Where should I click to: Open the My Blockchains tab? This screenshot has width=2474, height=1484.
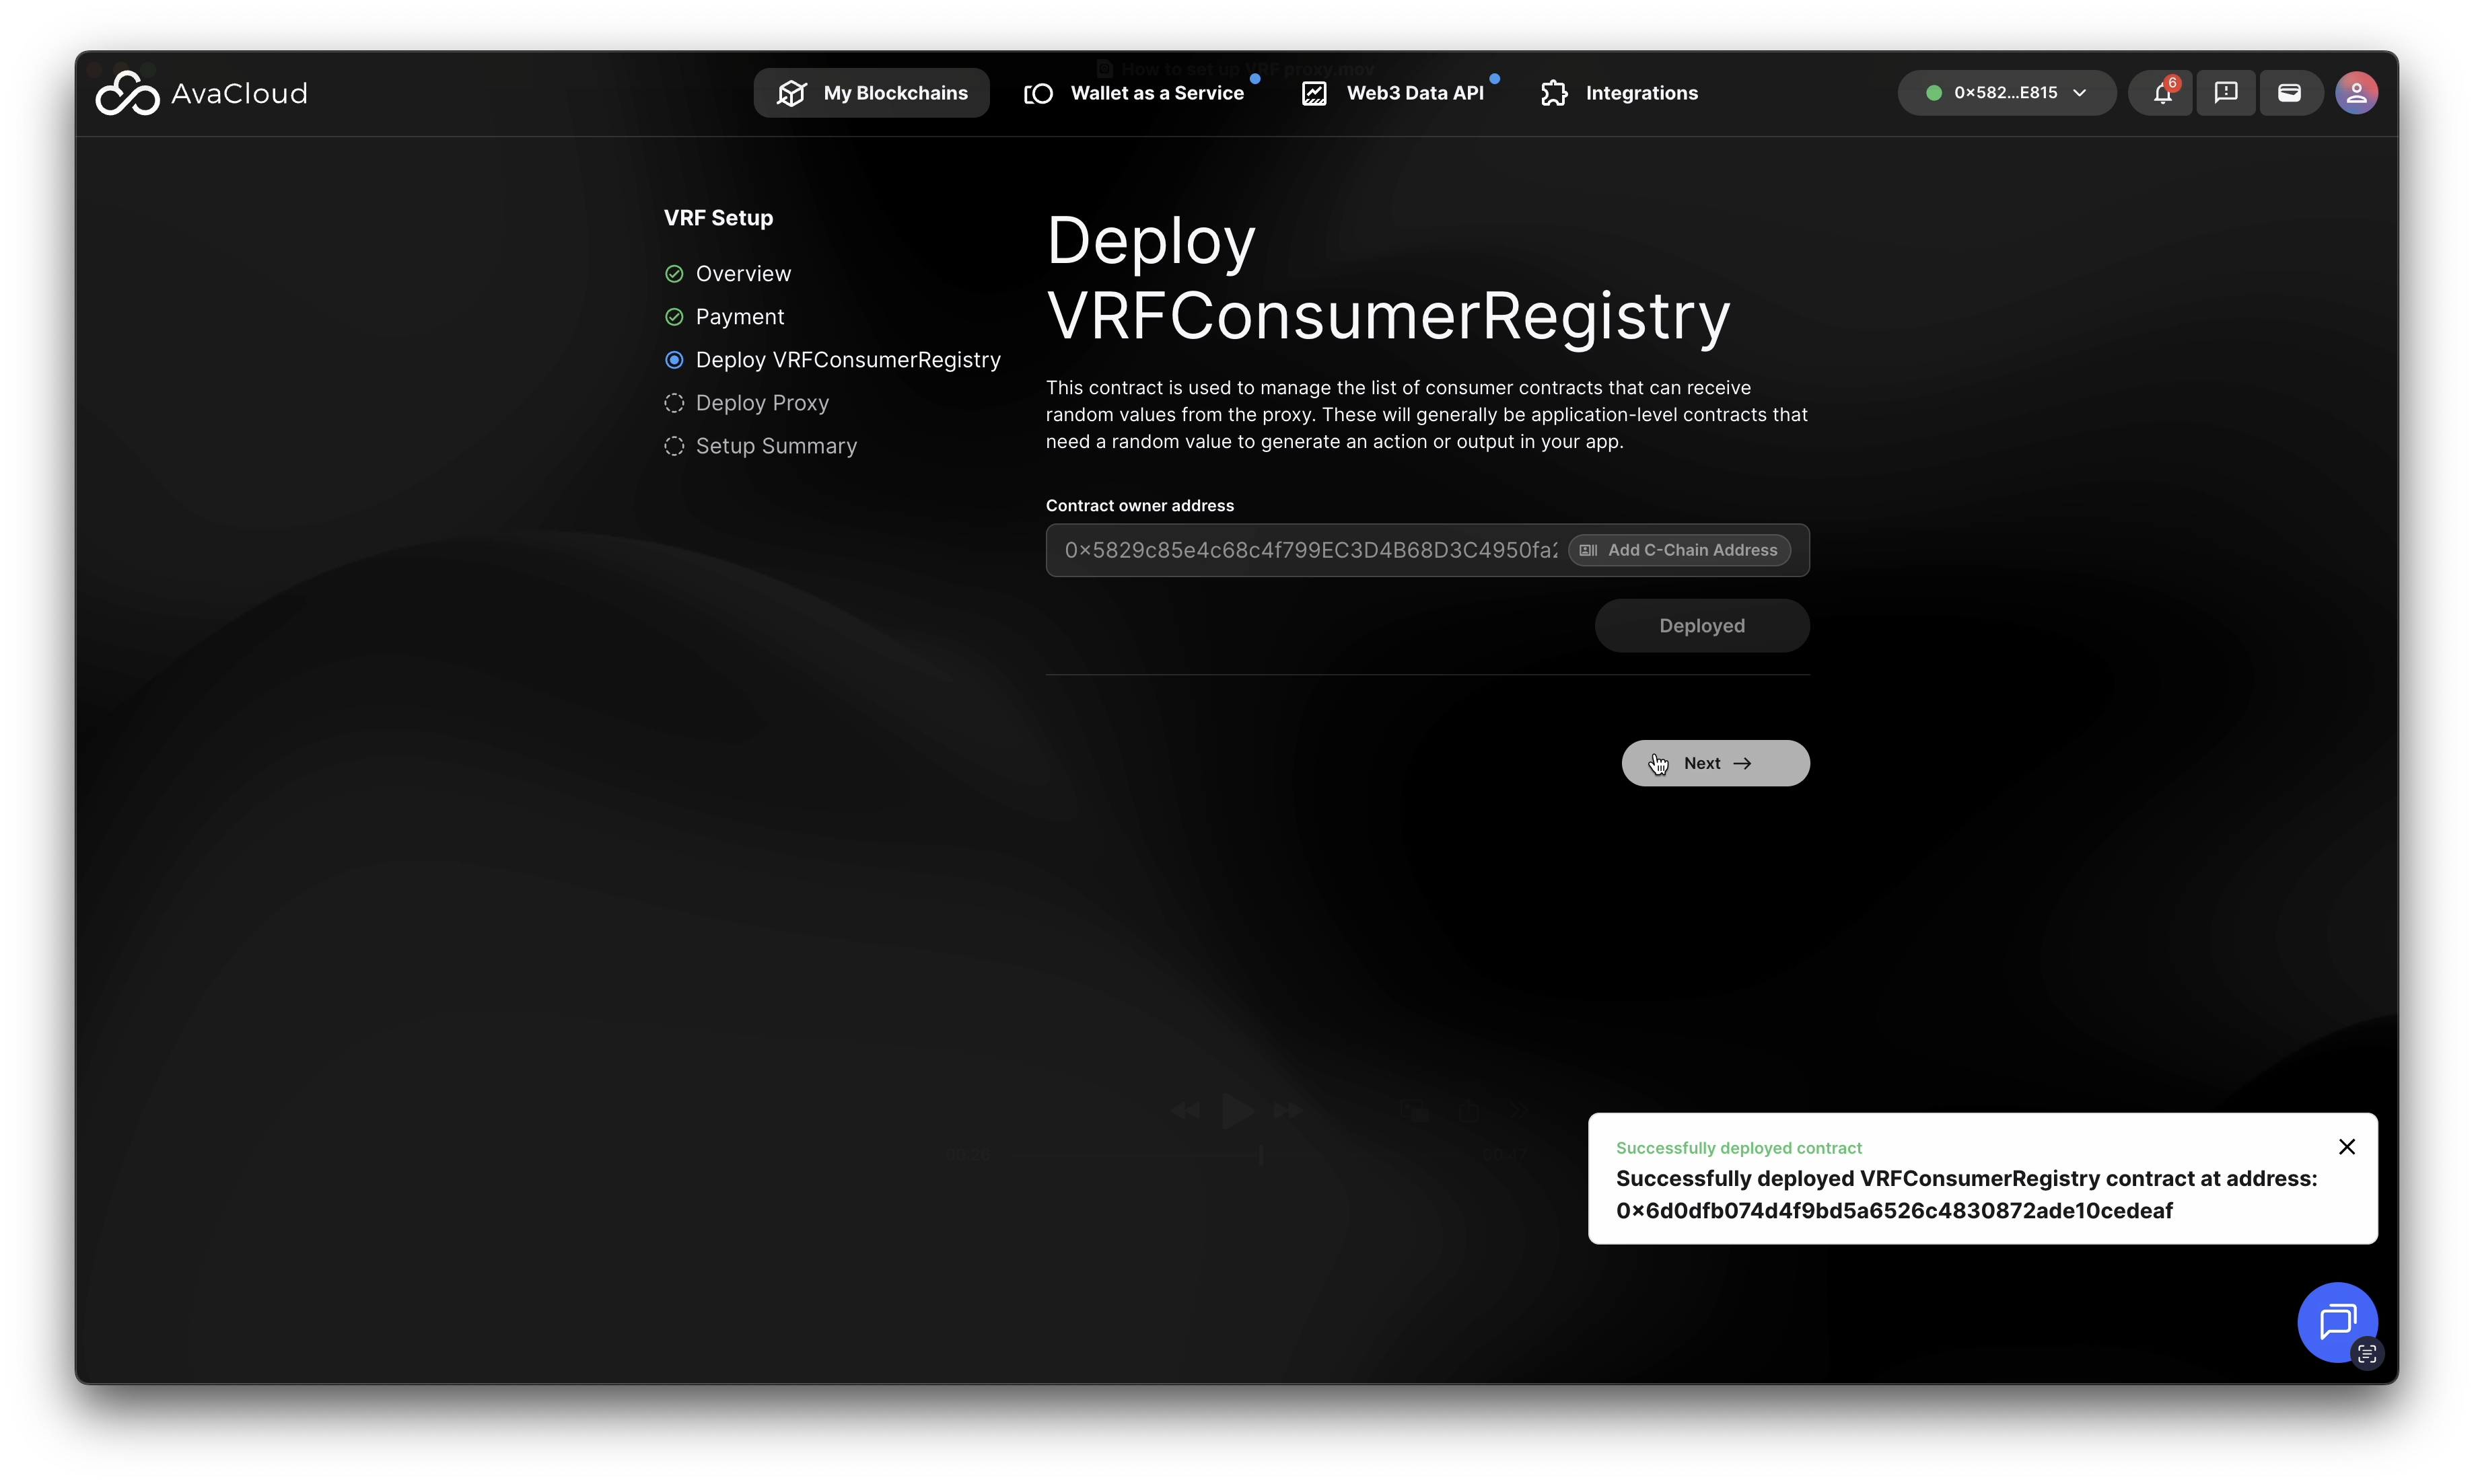tap(872, 93)
